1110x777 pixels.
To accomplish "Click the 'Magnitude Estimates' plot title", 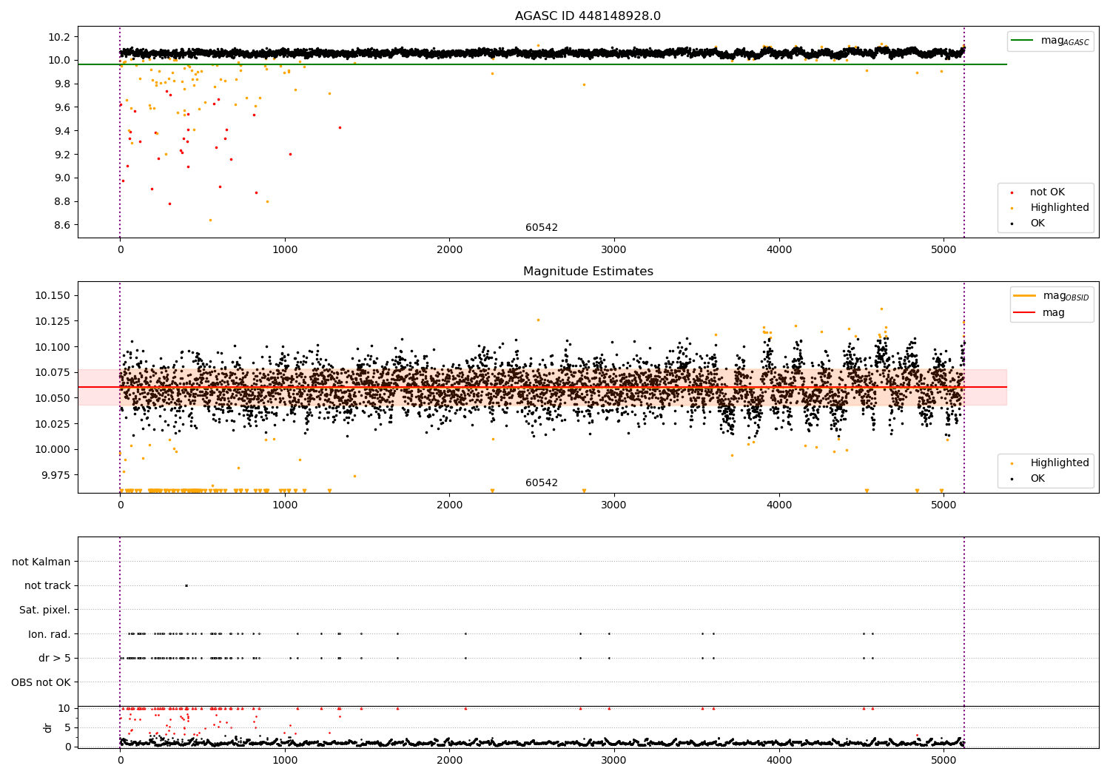I will [x=588, y=272].
